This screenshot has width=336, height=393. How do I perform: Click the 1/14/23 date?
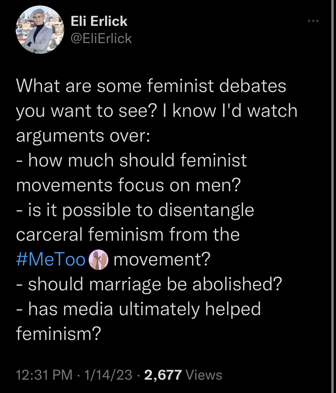tap(108, 375)
